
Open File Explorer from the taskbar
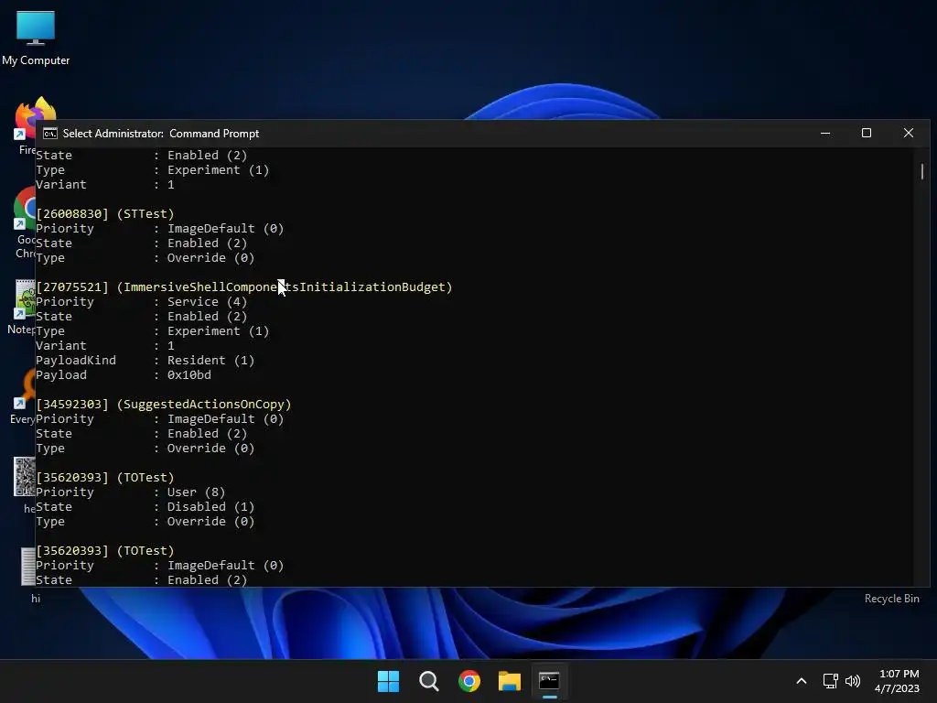tap(509, 681)
